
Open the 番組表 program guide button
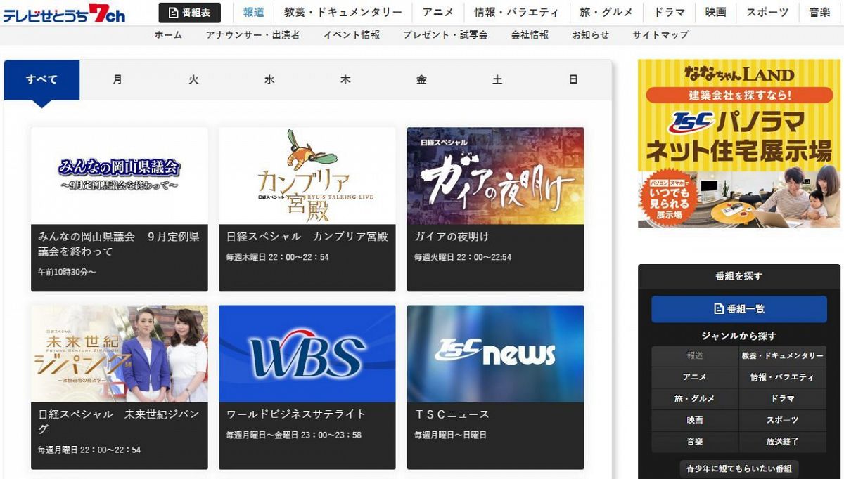189,13
